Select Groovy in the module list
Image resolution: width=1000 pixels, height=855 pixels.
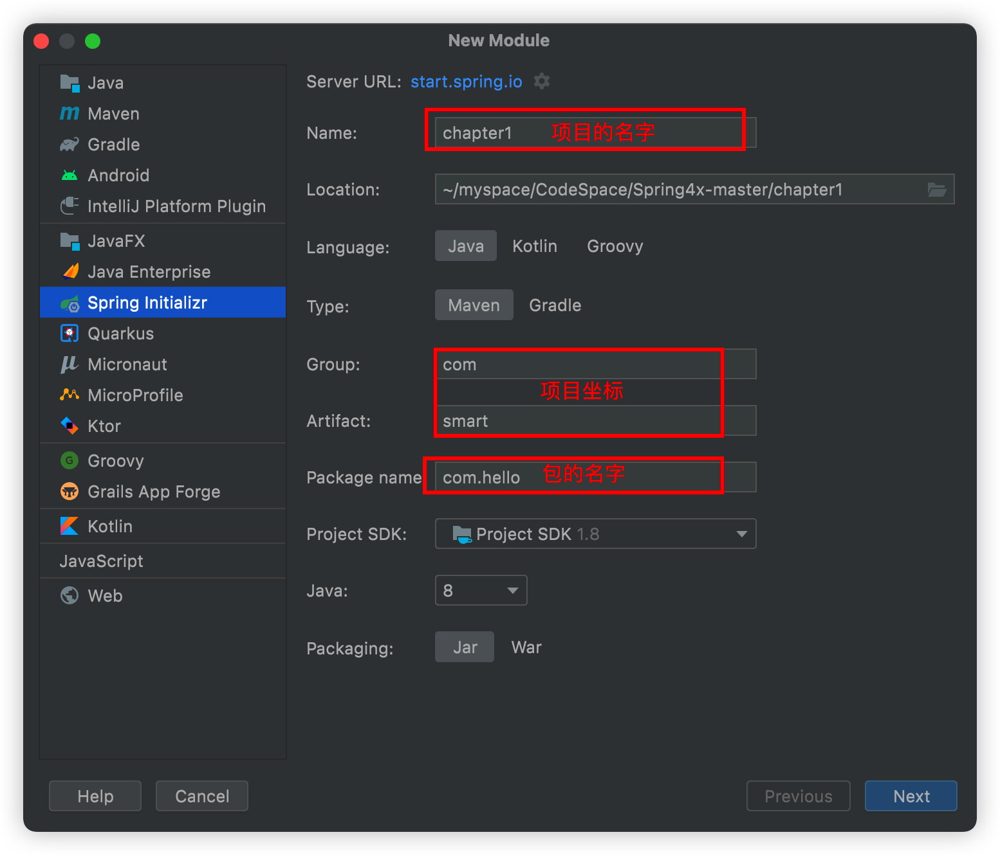tap(163, 461)
